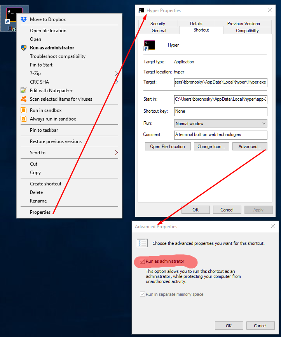This screenshot has height=337, width=281.
Task: Click the Avast icon beside Scan selected items
Action: [24, 99]
